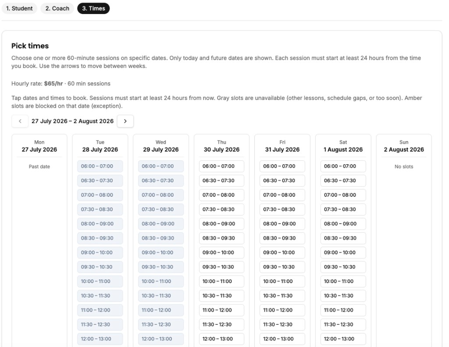Choose Fri 31 July 11:00 – 12:00
Viewport: 449px width, 347px height.
282,310
